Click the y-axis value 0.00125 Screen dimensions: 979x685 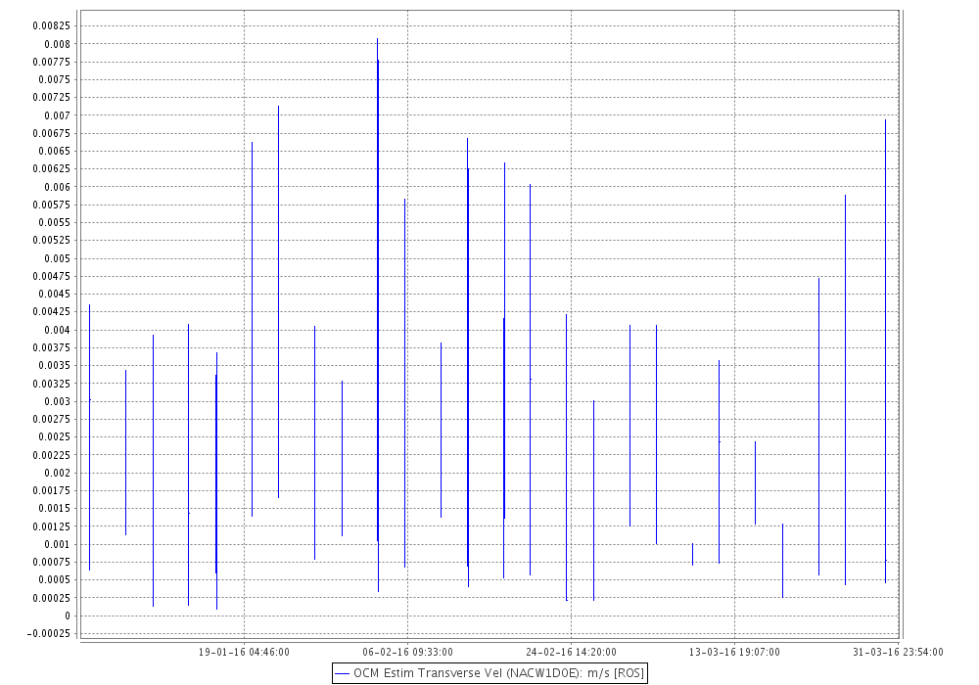pyautogui.click(x=52, y=525)
